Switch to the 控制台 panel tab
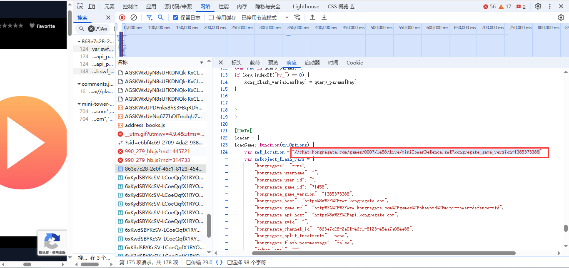This screenshot has height=268, width=569. coord(130,6)
